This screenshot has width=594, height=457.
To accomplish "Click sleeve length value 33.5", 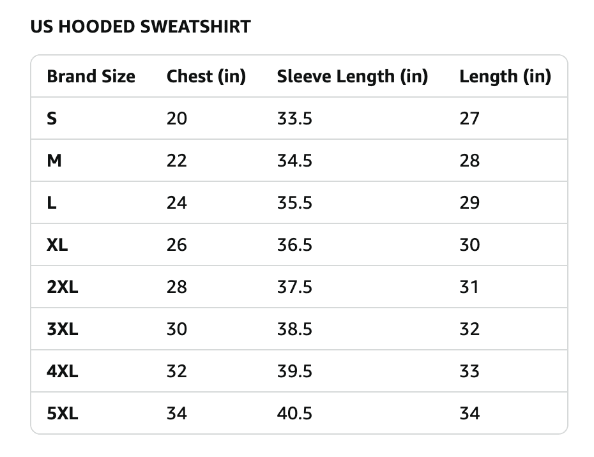I will (x=294, y=119).
